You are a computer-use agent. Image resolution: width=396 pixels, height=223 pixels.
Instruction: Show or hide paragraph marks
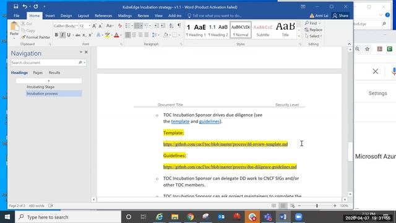[x=179, y=26]
